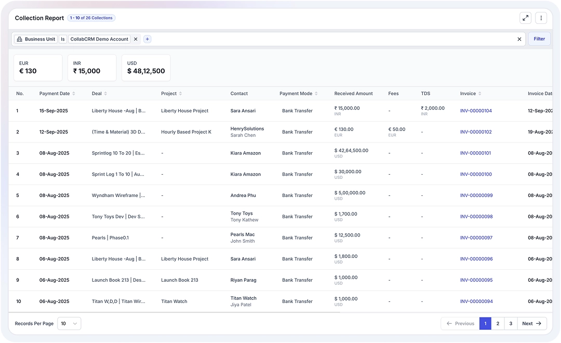Open invoice INV-00000104
The image size is (561, 343).
coord(476,111)
